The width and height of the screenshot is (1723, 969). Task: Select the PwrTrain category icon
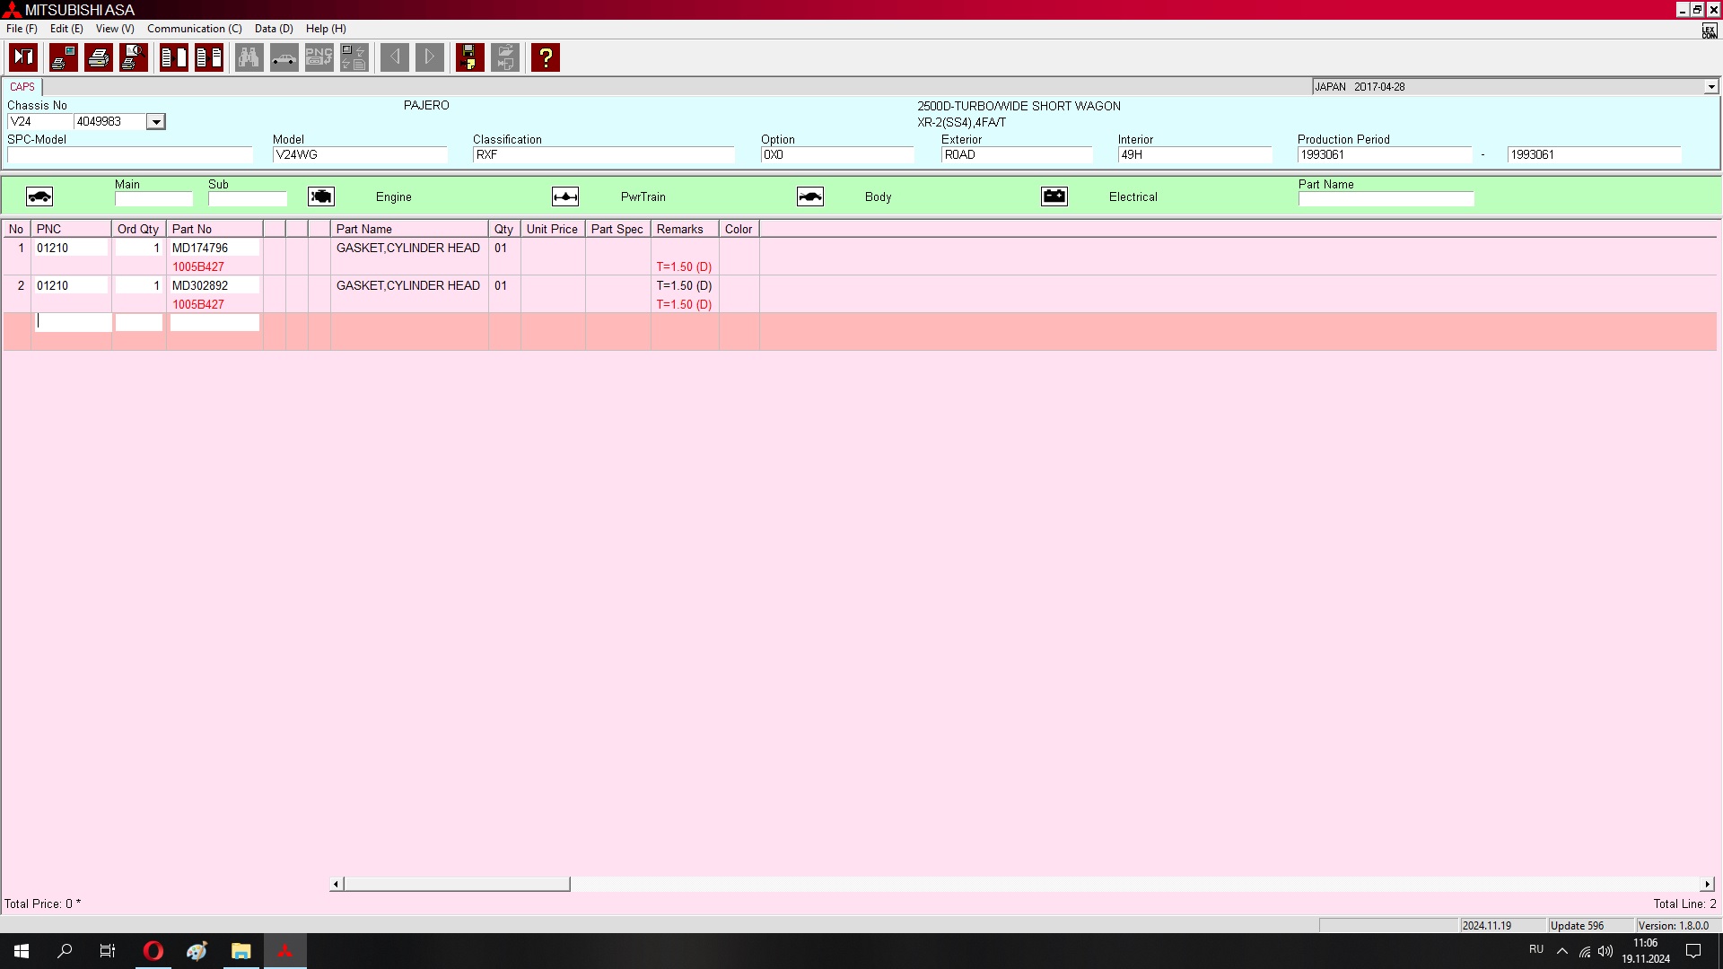[565, 196]
